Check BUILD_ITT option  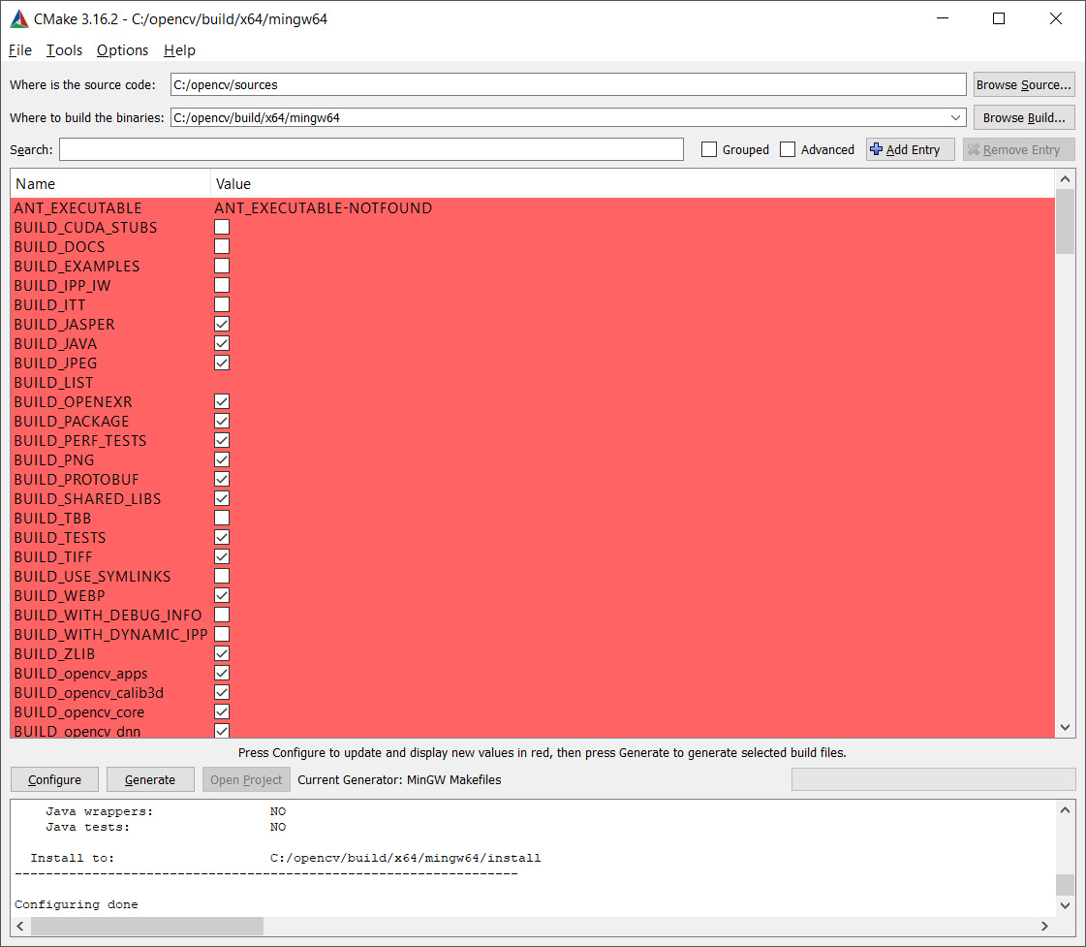(222, 304)
